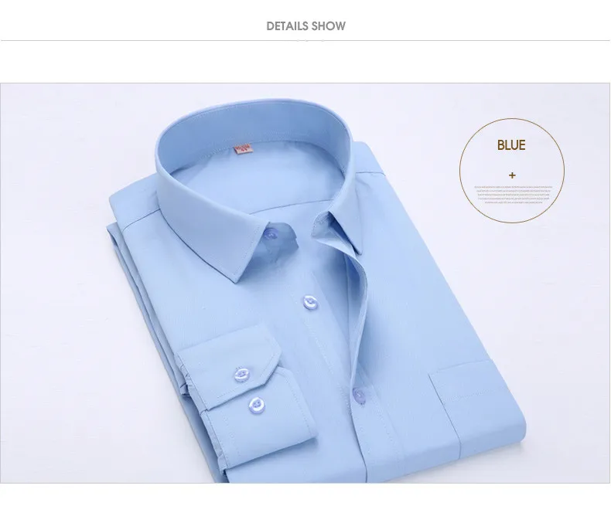Click the DETAILS SHOW heading
611x506 pixels.
pos(306,26)
